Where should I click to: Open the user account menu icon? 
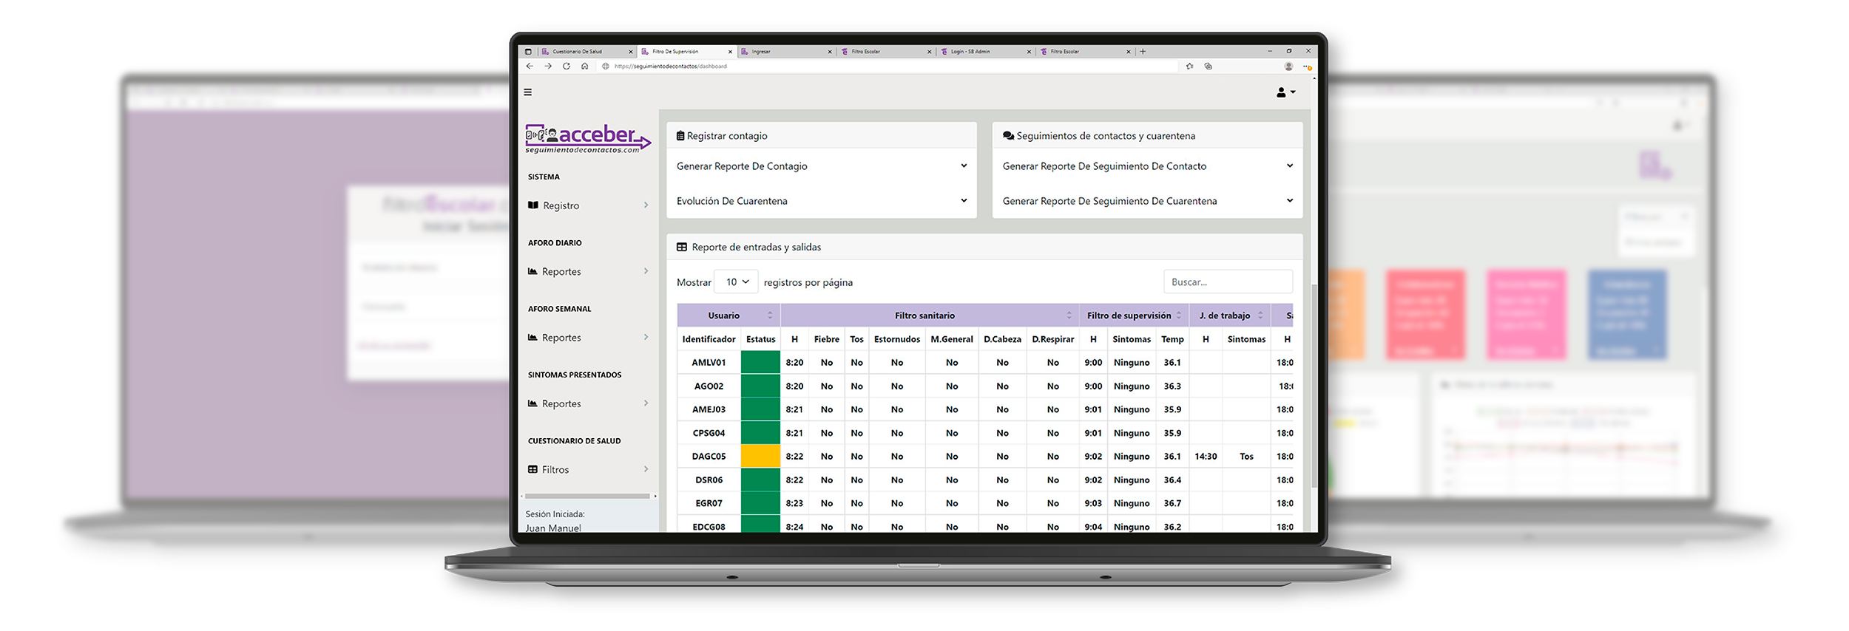tap(1285, 92)
